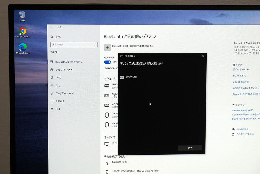
Task: Click 完了 to finish adding the device
Action: click(x=190, y=148)
